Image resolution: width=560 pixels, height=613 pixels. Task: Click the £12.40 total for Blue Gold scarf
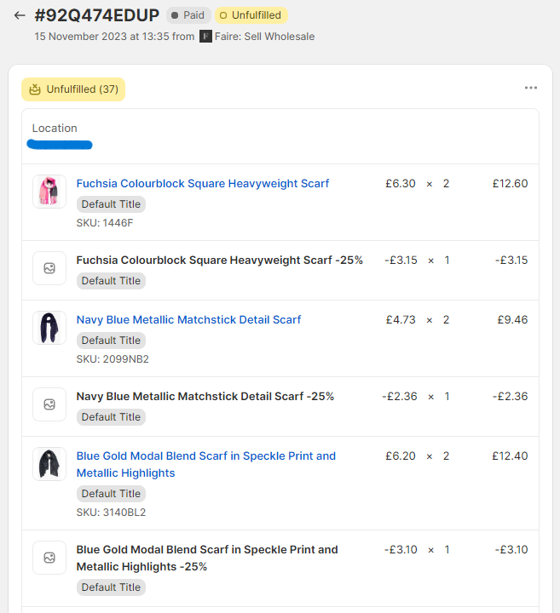tap(510, 456)
